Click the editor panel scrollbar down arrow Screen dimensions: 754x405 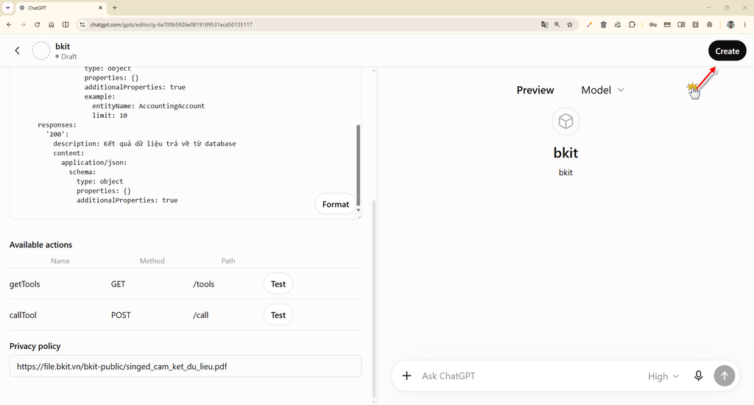(x=373, y=401)
